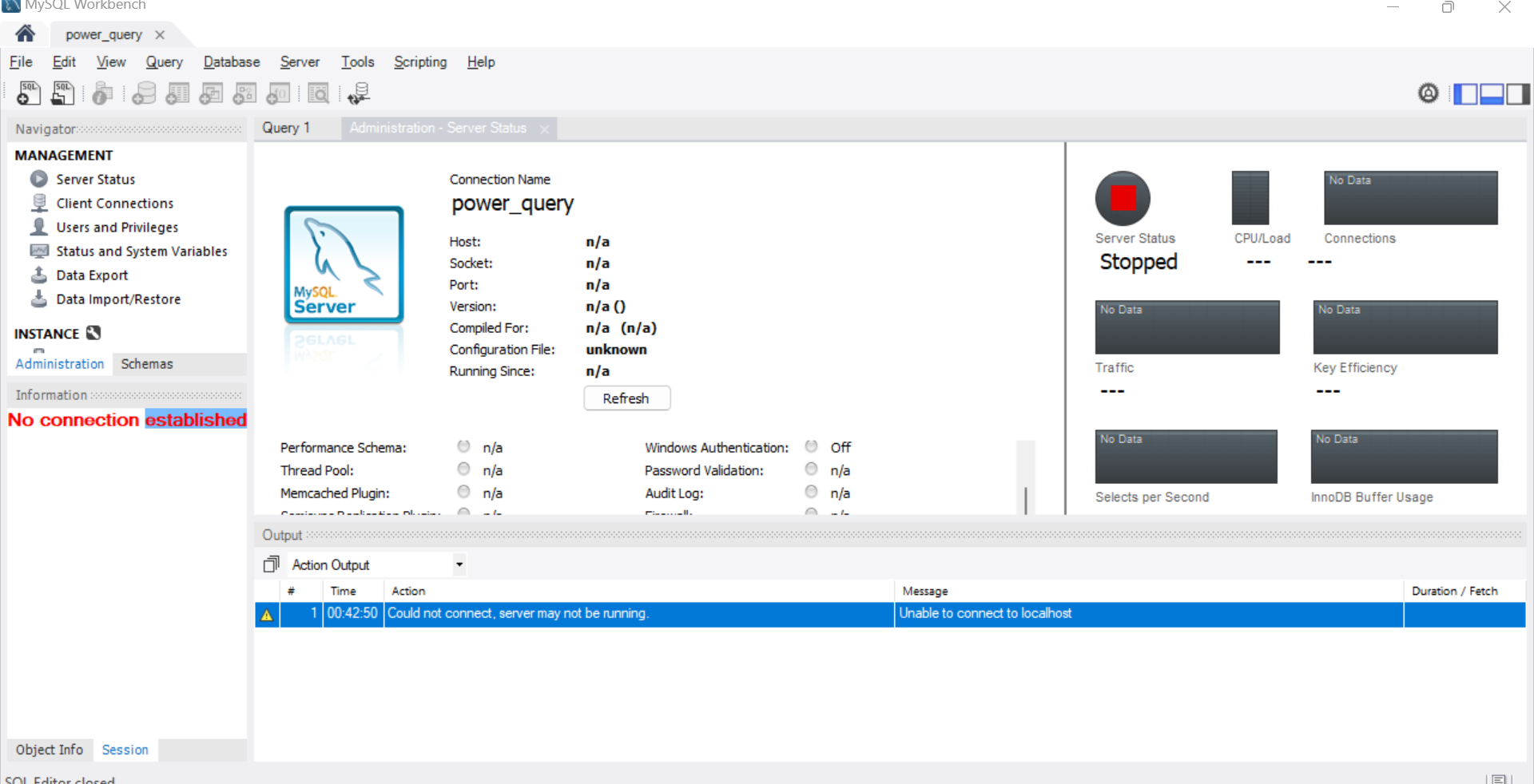This screenshot has height=784, width=1534.
Task: Open the Edit menu
Action: point(64,61)
